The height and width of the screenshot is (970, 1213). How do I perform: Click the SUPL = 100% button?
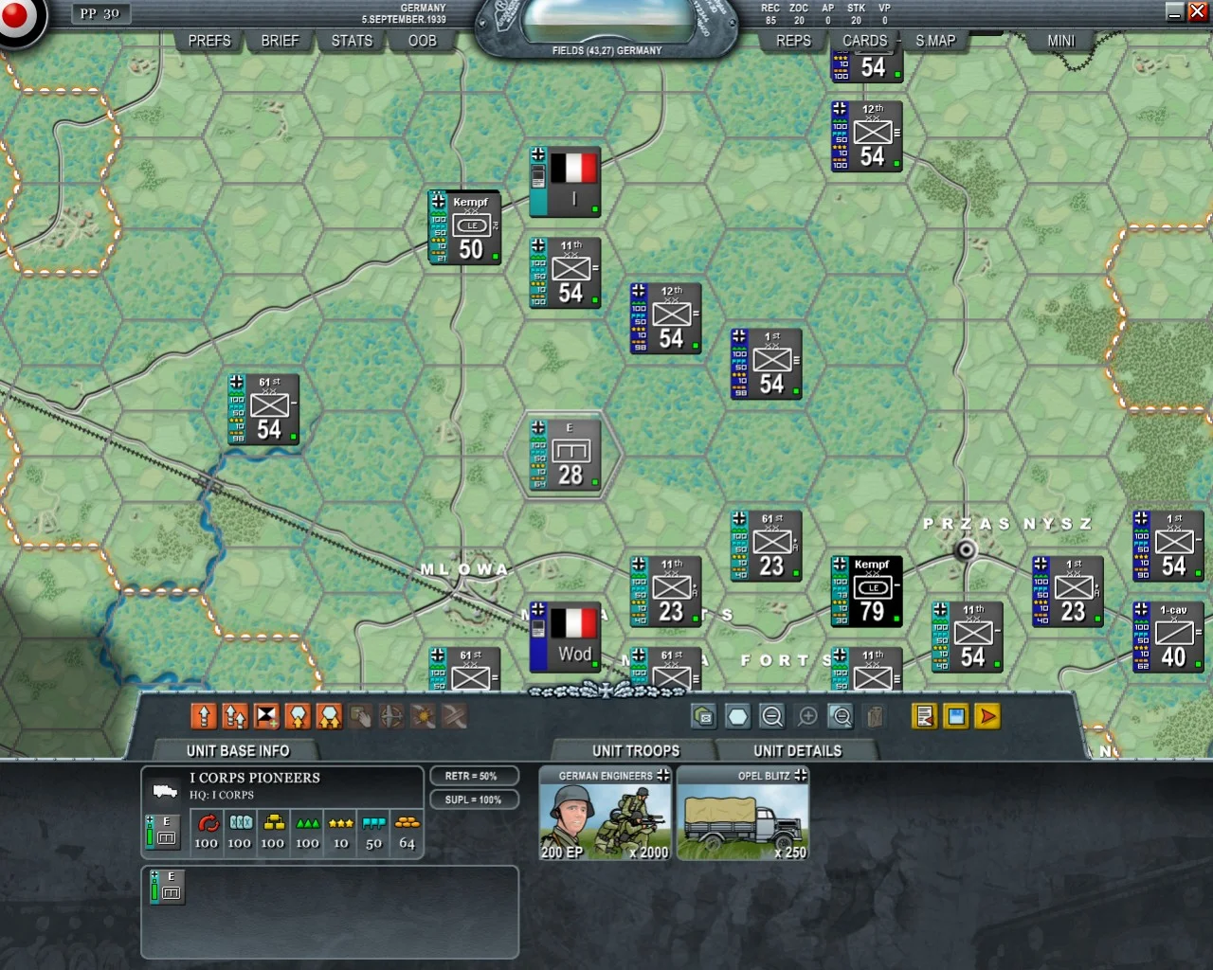click(x=474, y=799)
